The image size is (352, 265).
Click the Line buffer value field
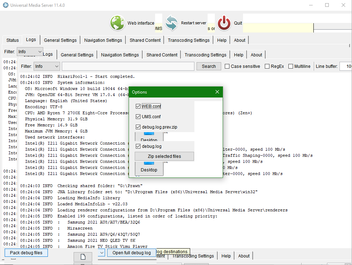(346, 66)
